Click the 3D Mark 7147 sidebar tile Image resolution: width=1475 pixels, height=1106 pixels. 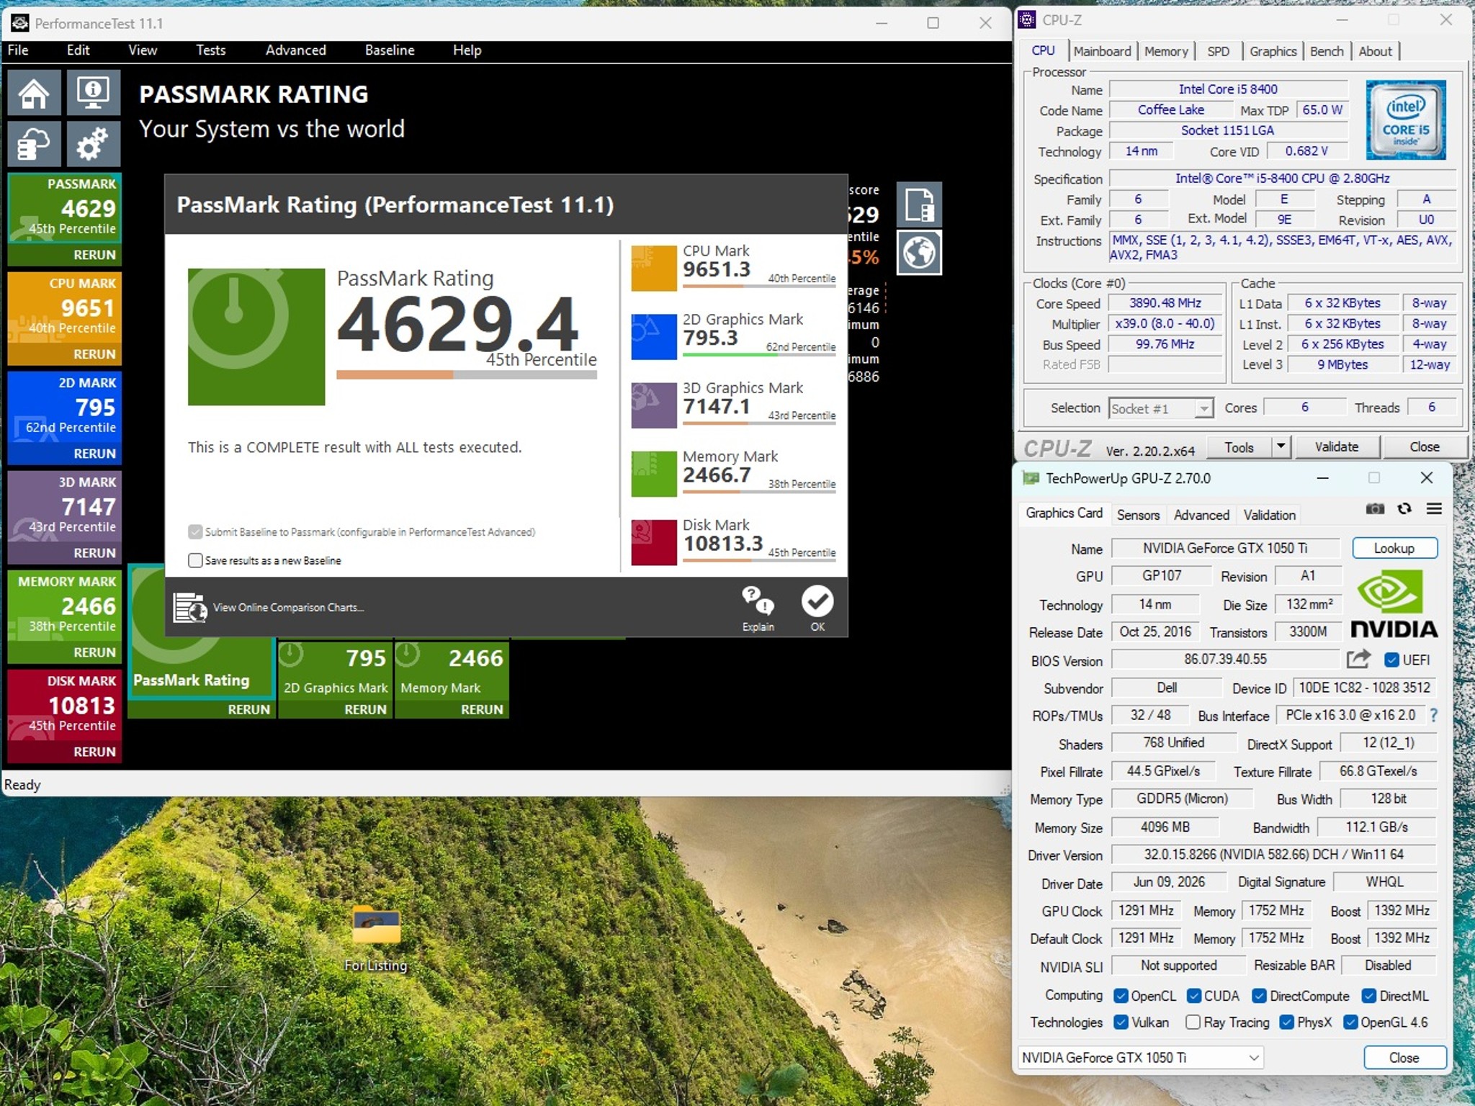point(65,517)
